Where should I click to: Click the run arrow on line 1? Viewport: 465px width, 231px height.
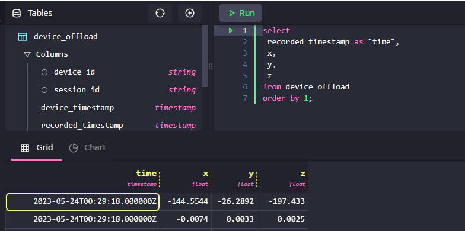231,31
